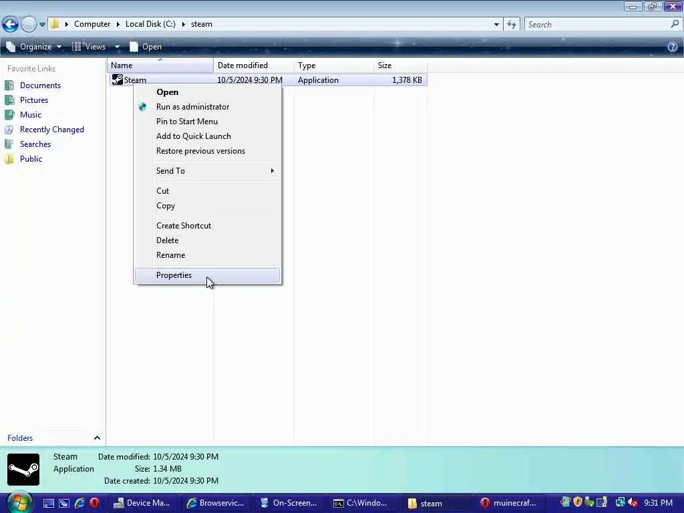Click the Open toolbar button
Image resolution: width=684 pixels, height=513 pixels.
pos(146,47)
